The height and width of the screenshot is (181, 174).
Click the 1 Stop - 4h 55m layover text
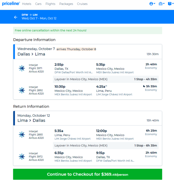point(146,79)
